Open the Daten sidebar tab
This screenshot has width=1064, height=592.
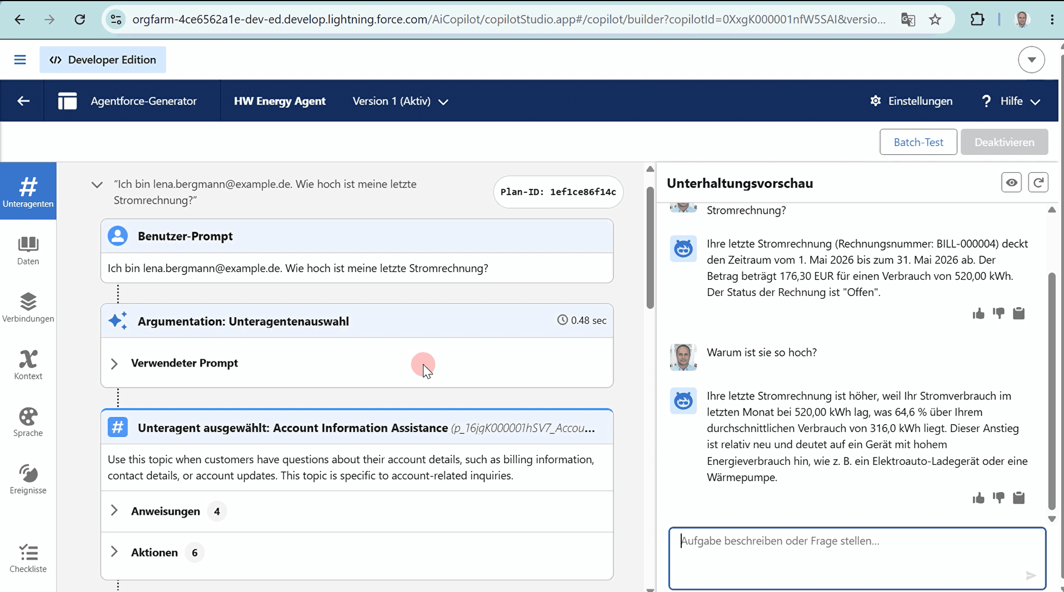(28, 251)
